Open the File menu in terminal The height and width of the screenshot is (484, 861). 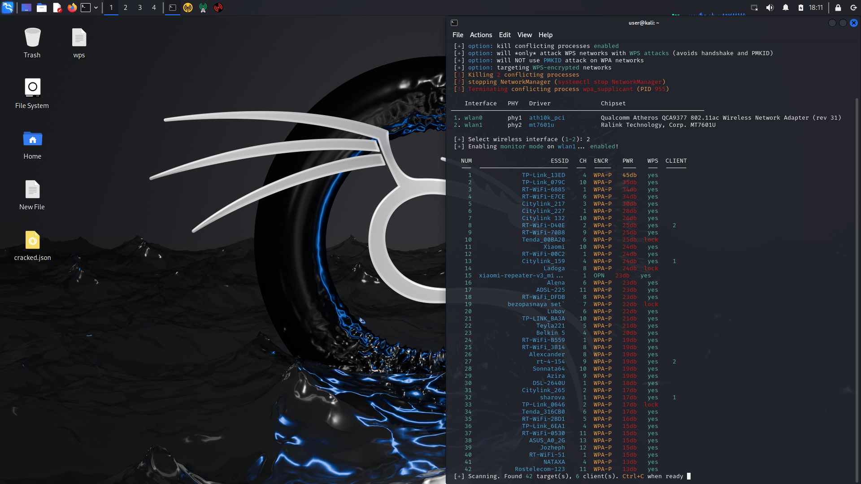point(457,35)
